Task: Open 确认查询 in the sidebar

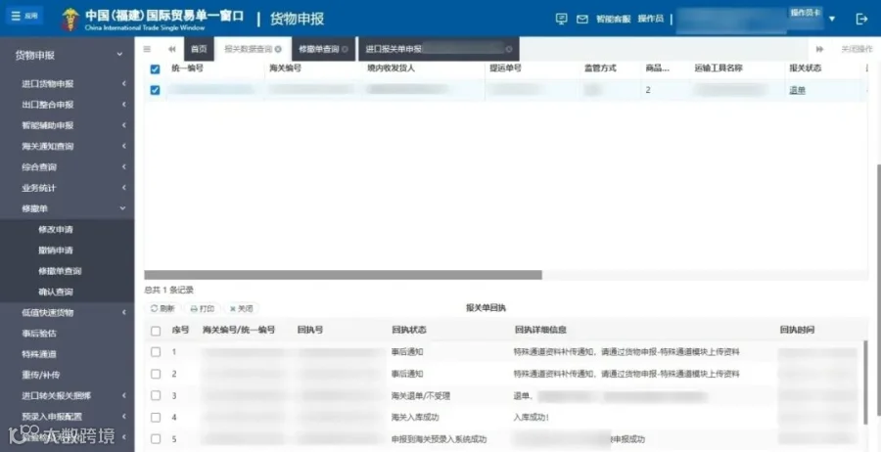Action: coord(56,292)
